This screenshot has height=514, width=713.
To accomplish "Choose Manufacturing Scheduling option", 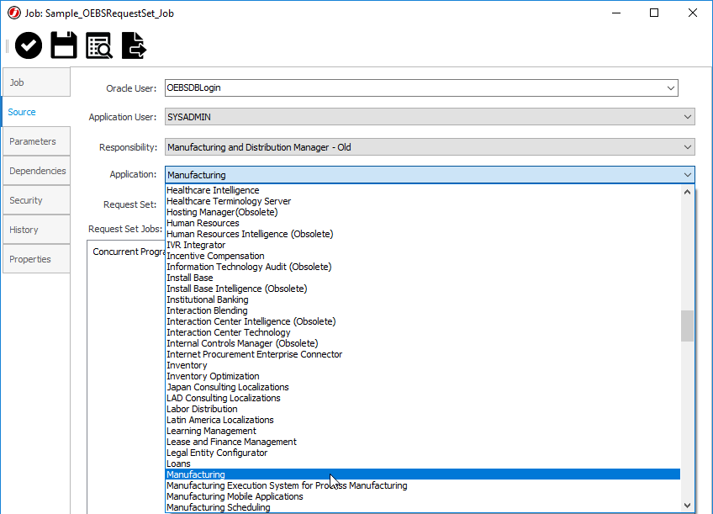I will (422, 506).
